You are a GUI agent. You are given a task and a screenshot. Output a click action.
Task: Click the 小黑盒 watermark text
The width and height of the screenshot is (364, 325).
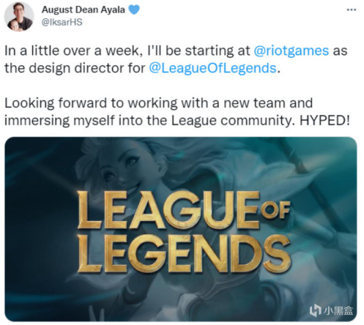click(338, 311)
